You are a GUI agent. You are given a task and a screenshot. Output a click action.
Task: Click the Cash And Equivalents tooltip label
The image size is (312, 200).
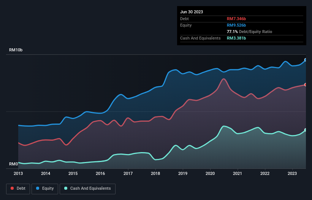[200, 38]
